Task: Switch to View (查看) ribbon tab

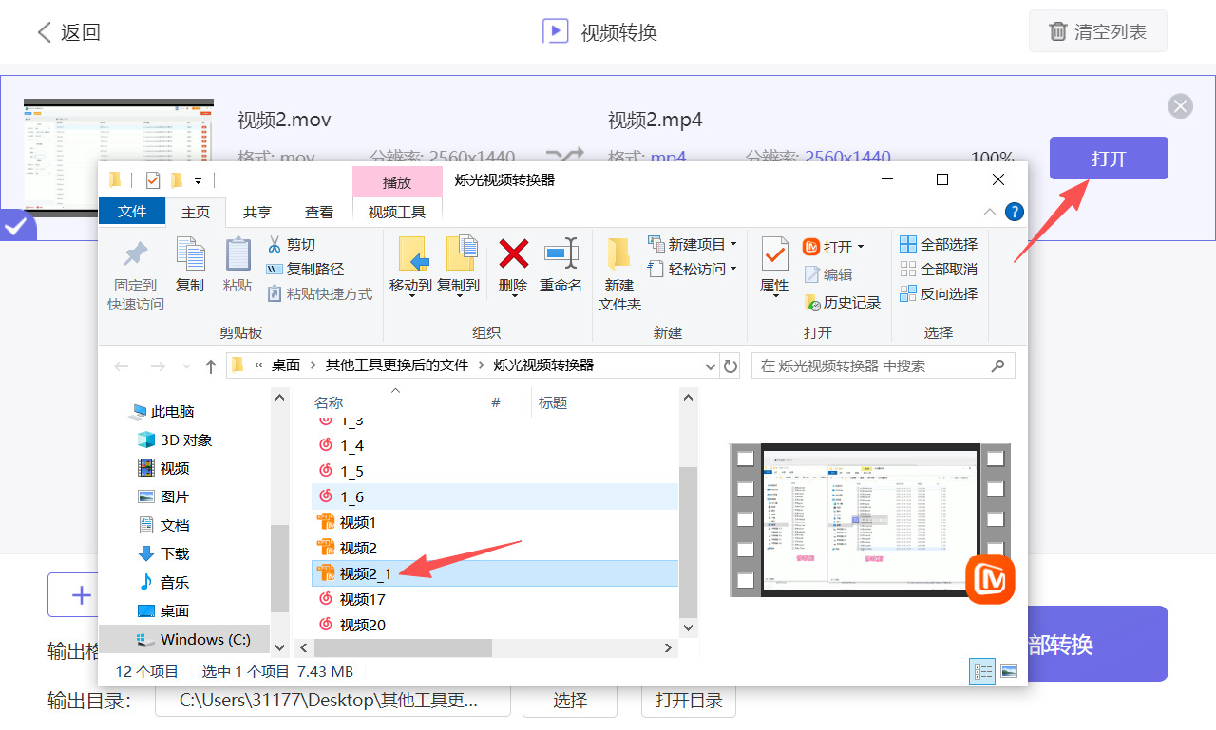Action: (319, 212)
